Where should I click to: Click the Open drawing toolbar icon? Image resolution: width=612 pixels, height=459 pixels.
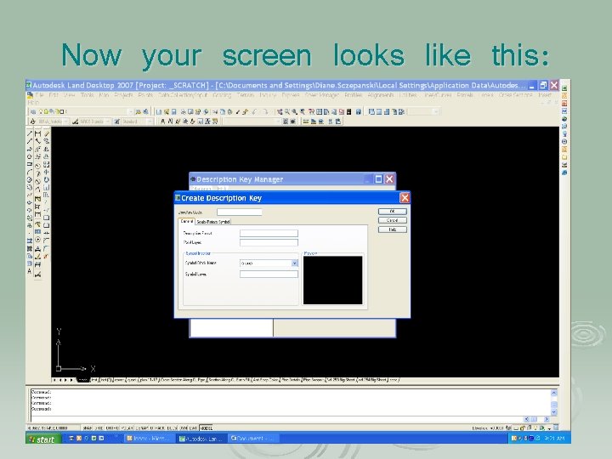(167, 111)
